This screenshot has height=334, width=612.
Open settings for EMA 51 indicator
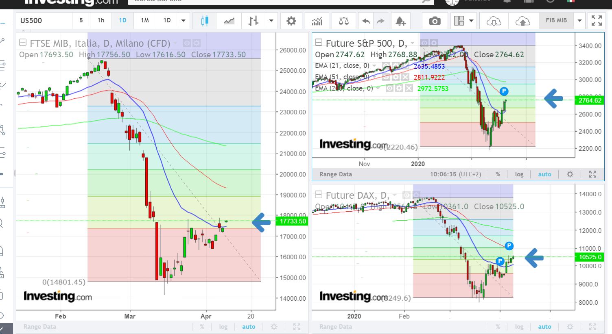click(395, 77)
